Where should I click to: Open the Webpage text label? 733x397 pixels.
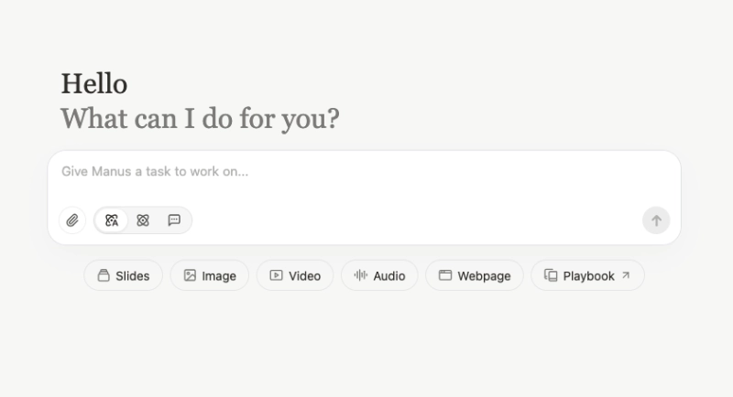[484, 275]
